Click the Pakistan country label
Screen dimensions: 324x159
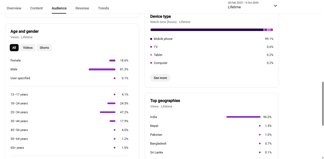156,135
